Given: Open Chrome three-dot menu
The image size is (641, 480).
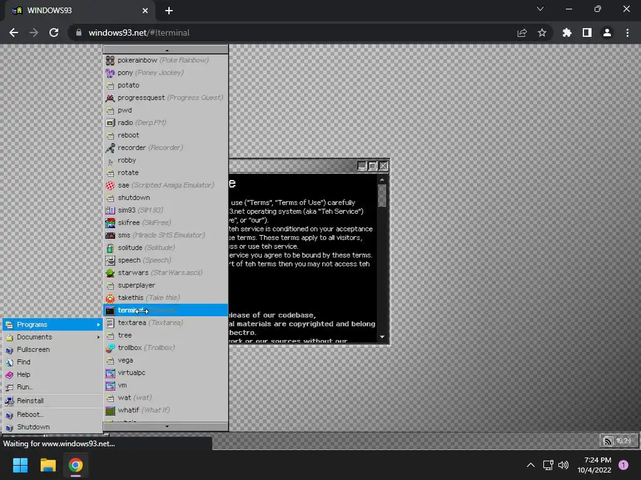Looking at the screenshot, I should click(627, 32).
